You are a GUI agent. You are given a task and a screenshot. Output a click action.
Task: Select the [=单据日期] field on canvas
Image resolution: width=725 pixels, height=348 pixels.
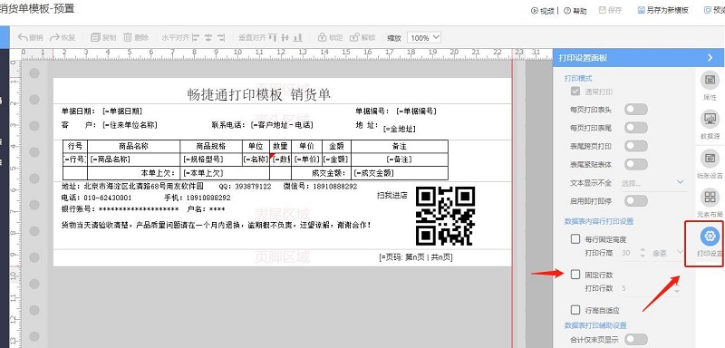[x=122, y=111]
